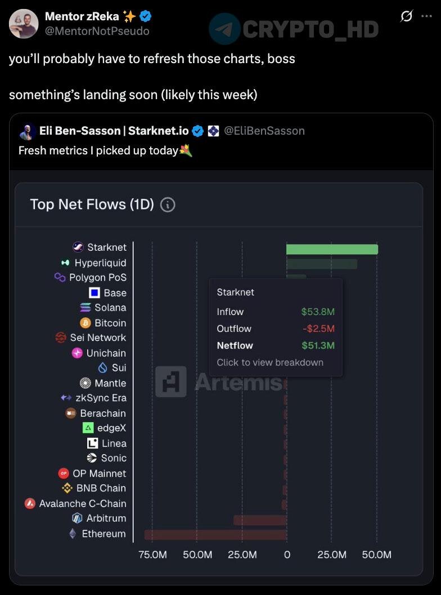The width and height of the screenshot is (441, 595).
Task: Click the OP Mainnet logo icon
Action: point(64,473)
